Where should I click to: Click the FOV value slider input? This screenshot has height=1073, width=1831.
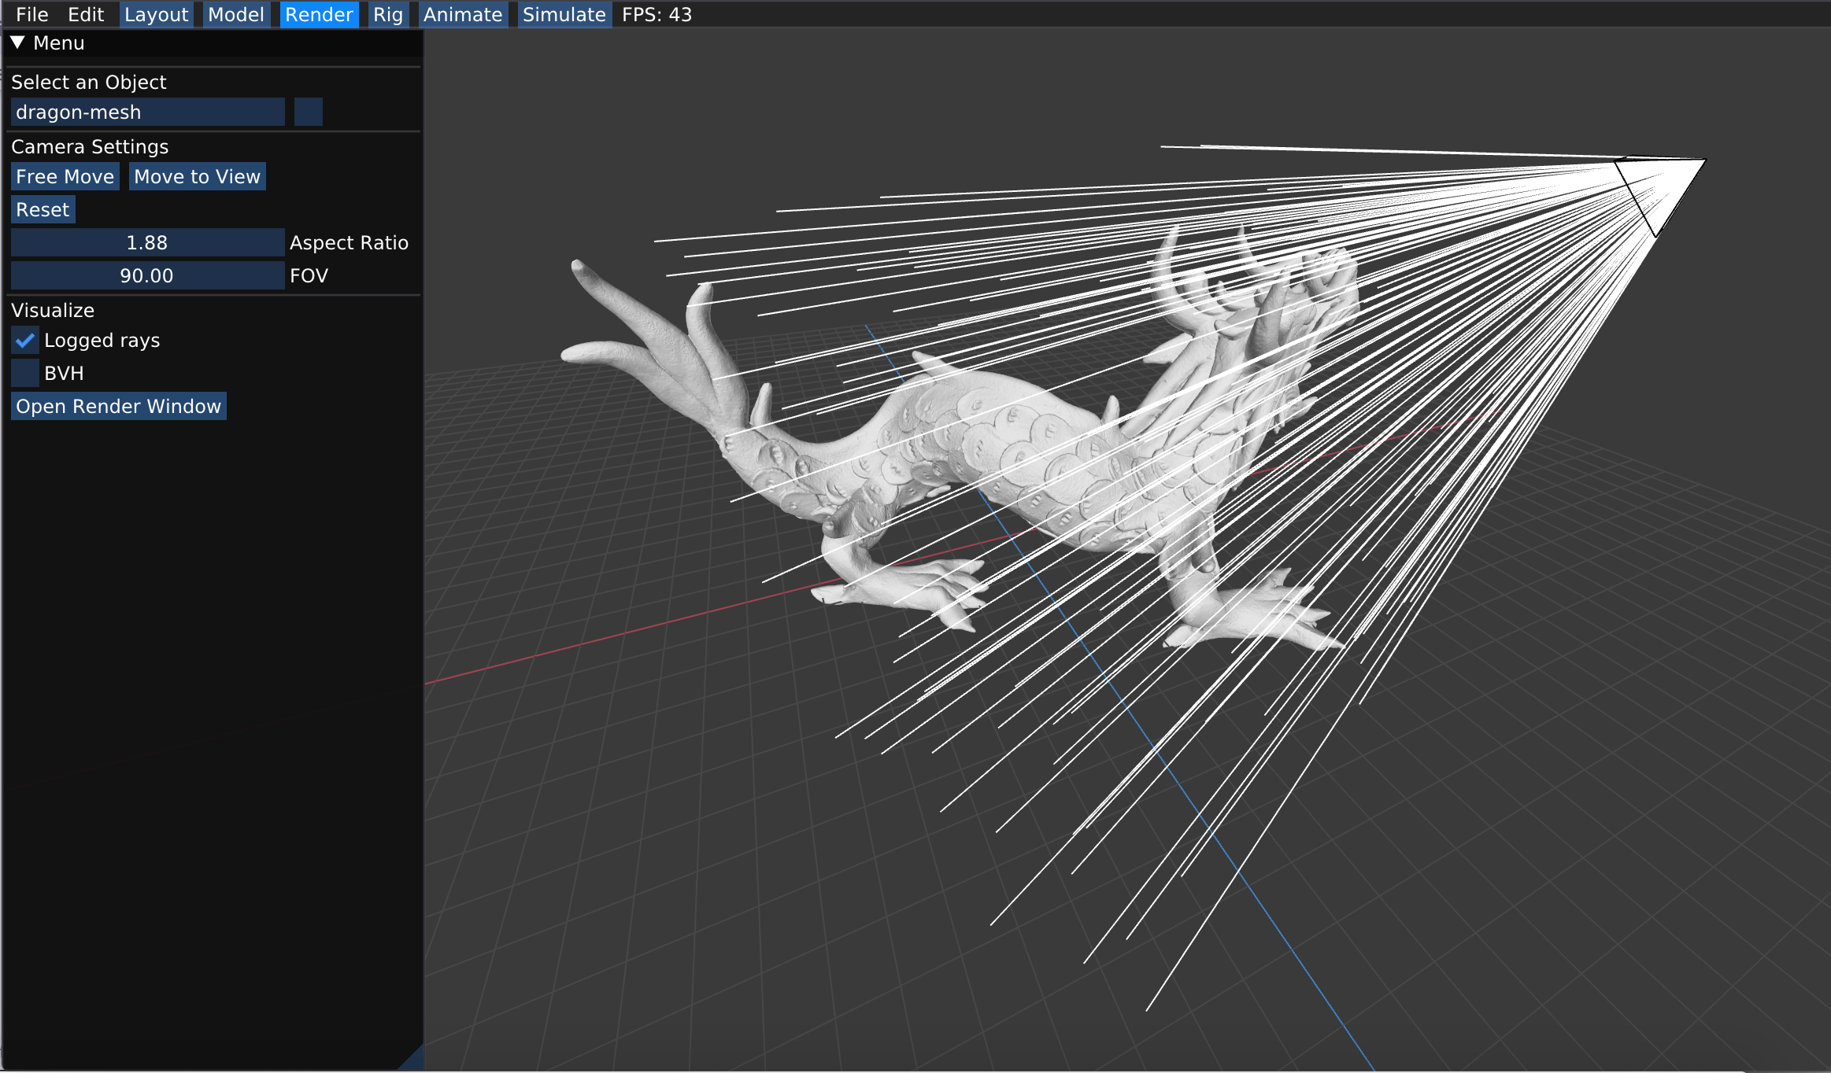[144, 276]
